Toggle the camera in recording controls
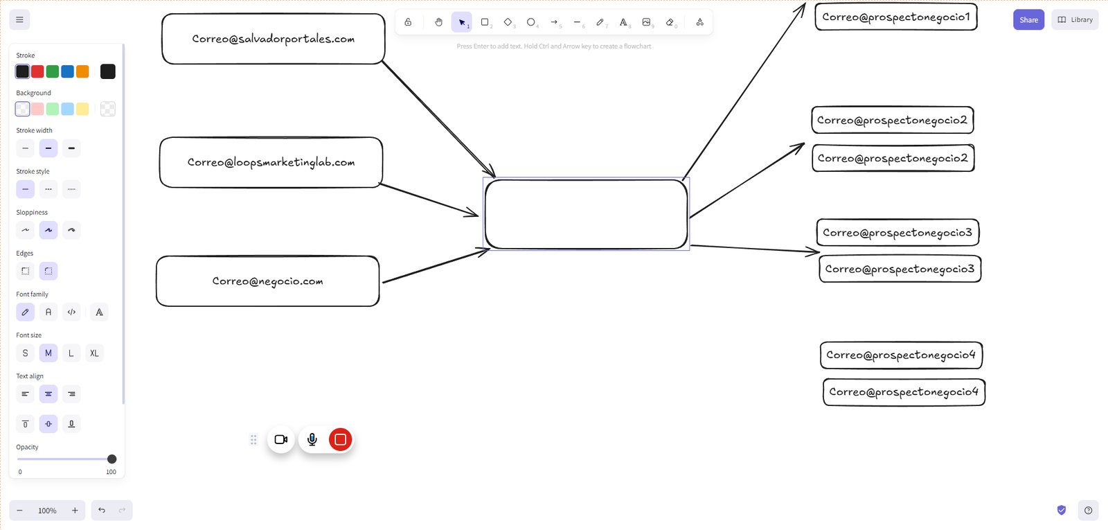This screenshot has width=1108, height=530. 281,439
